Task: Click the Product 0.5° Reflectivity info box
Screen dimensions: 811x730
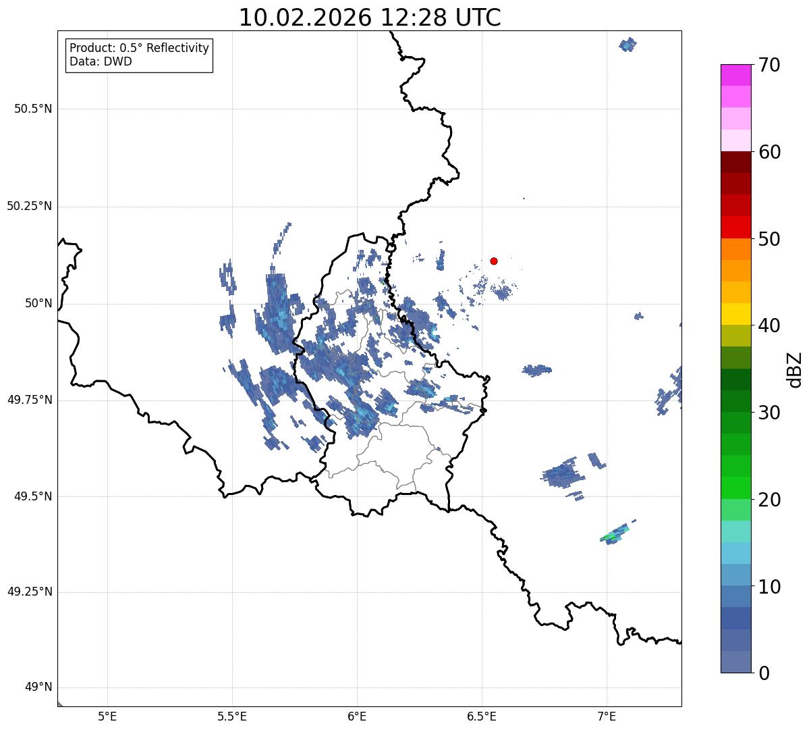Action: [139, 55]
